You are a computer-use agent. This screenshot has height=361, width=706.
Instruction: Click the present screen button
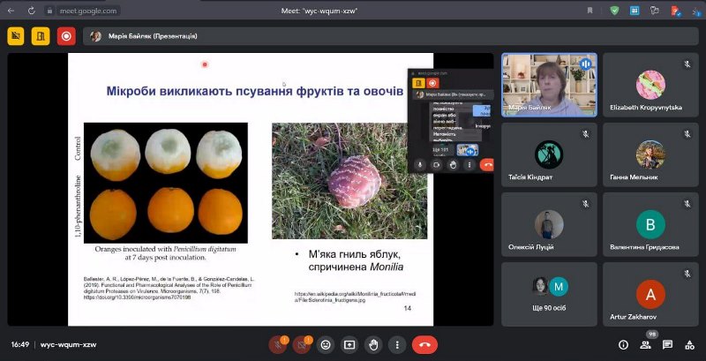349,344
